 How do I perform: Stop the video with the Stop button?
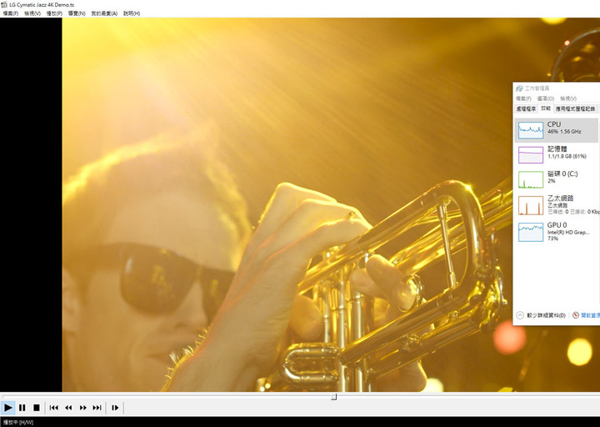point(37,407)
